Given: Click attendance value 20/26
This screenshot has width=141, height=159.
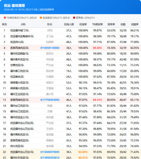Looking at the screenshot, I should pos(123,158).
